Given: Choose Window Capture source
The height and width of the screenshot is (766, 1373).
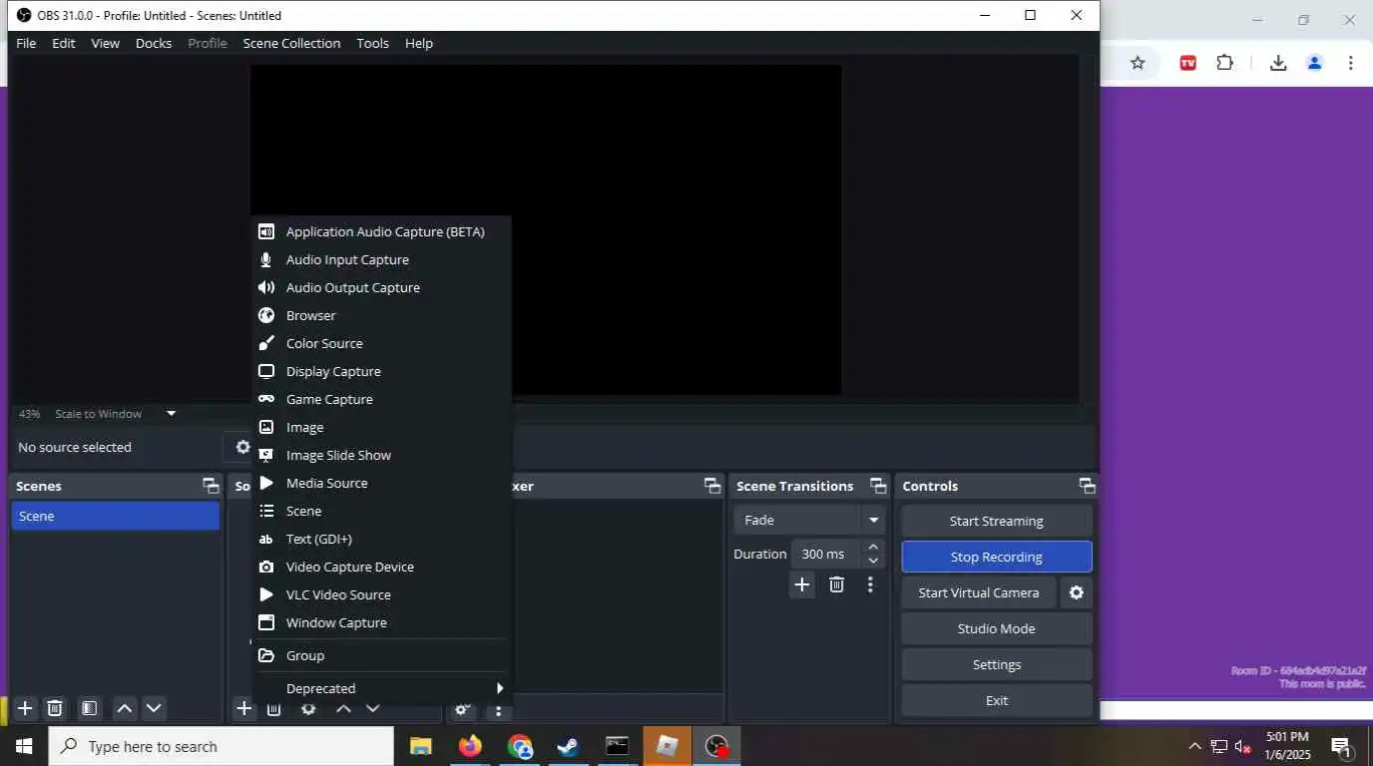Looking at the screenshot, I should pos(381,622).
